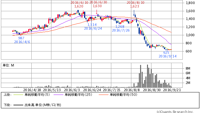Click the 1,630 high label for 2016/6/30
This screenshot has width=200, height=113.
97,6
